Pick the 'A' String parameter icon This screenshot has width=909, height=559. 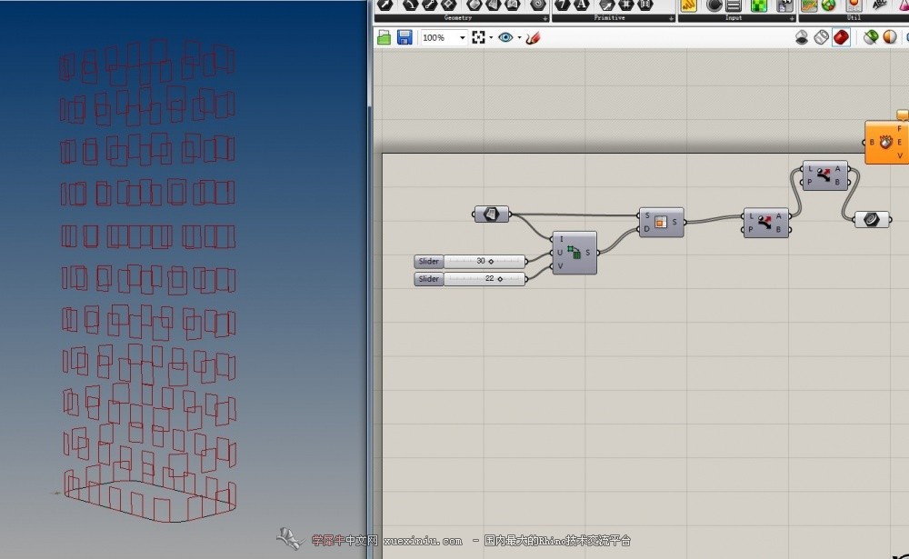tap(582, 5)
